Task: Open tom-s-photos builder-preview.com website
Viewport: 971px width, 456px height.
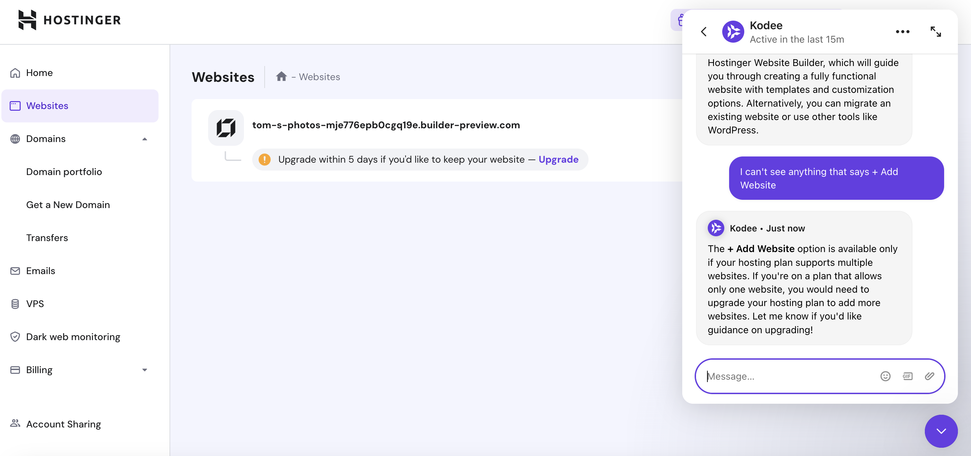Action: click(386, 125)
